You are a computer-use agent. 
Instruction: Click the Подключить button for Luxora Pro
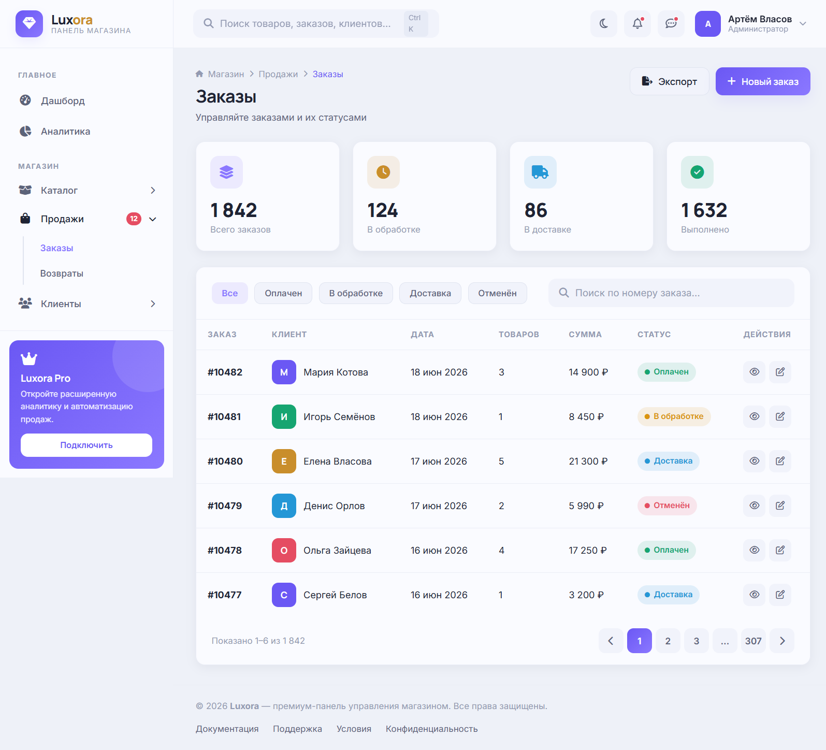coord(86,445)
